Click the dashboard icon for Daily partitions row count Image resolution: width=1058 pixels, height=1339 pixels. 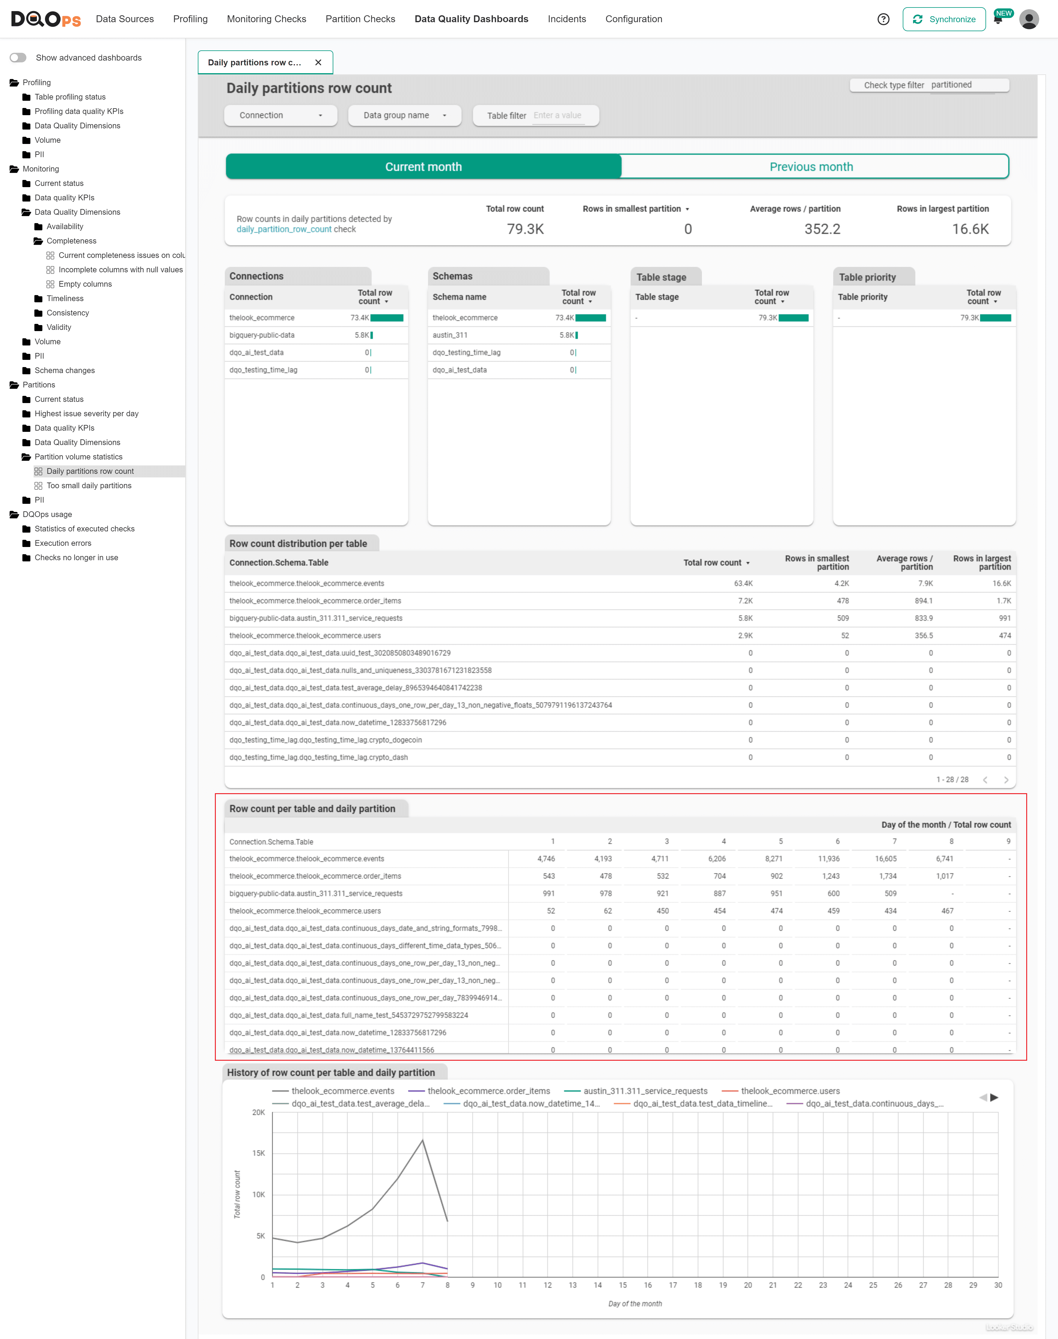38,471
